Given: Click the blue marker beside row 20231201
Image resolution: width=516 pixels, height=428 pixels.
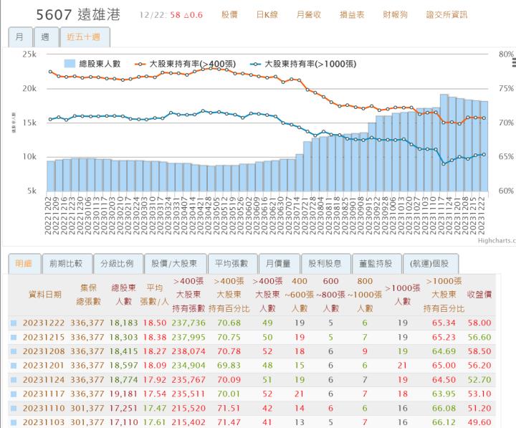Looking at the screenshot, I should (x=14, y=366).
